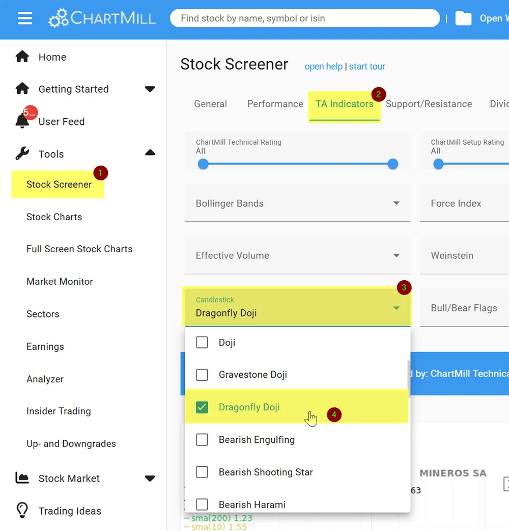This screenshot has height=531, width=509.
Task: Check the Bearish Shooting Star checkbox
Action: (202, 472)
